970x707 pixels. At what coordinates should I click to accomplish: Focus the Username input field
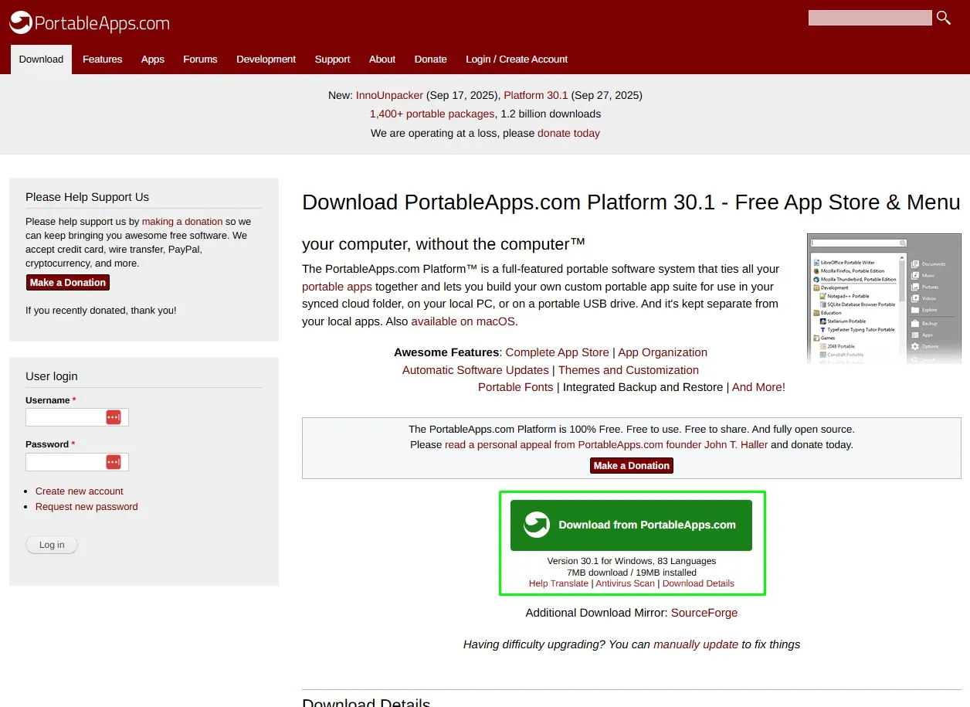(77, 417)
